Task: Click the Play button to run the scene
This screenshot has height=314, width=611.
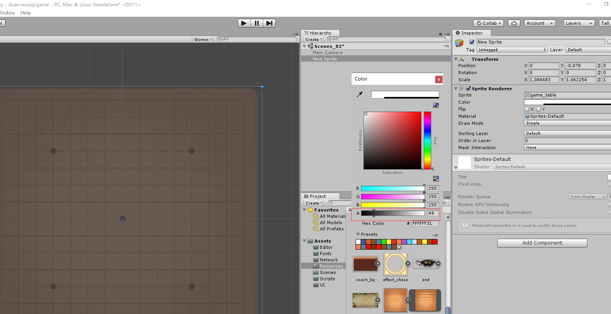Action: pos(244,23)
